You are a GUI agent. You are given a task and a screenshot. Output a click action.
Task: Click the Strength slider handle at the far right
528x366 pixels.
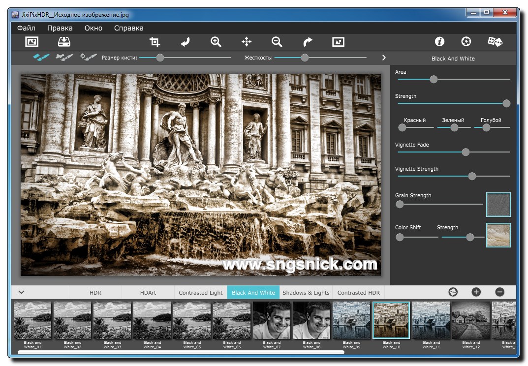[506, 103]
